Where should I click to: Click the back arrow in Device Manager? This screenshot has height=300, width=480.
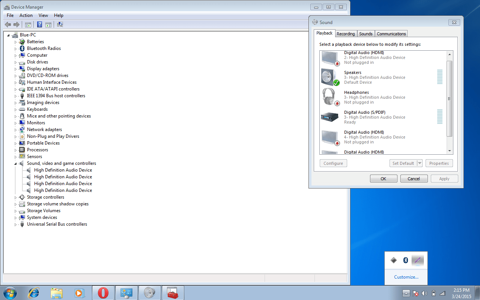pos(8,24)
